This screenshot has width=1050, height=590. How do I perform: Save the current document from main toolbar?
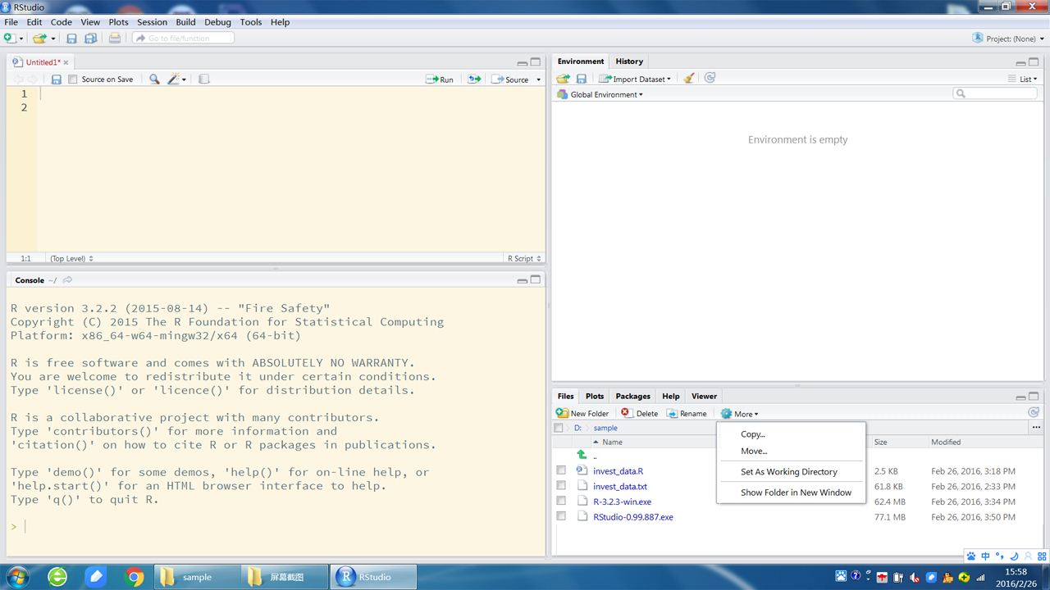(71, 39)
